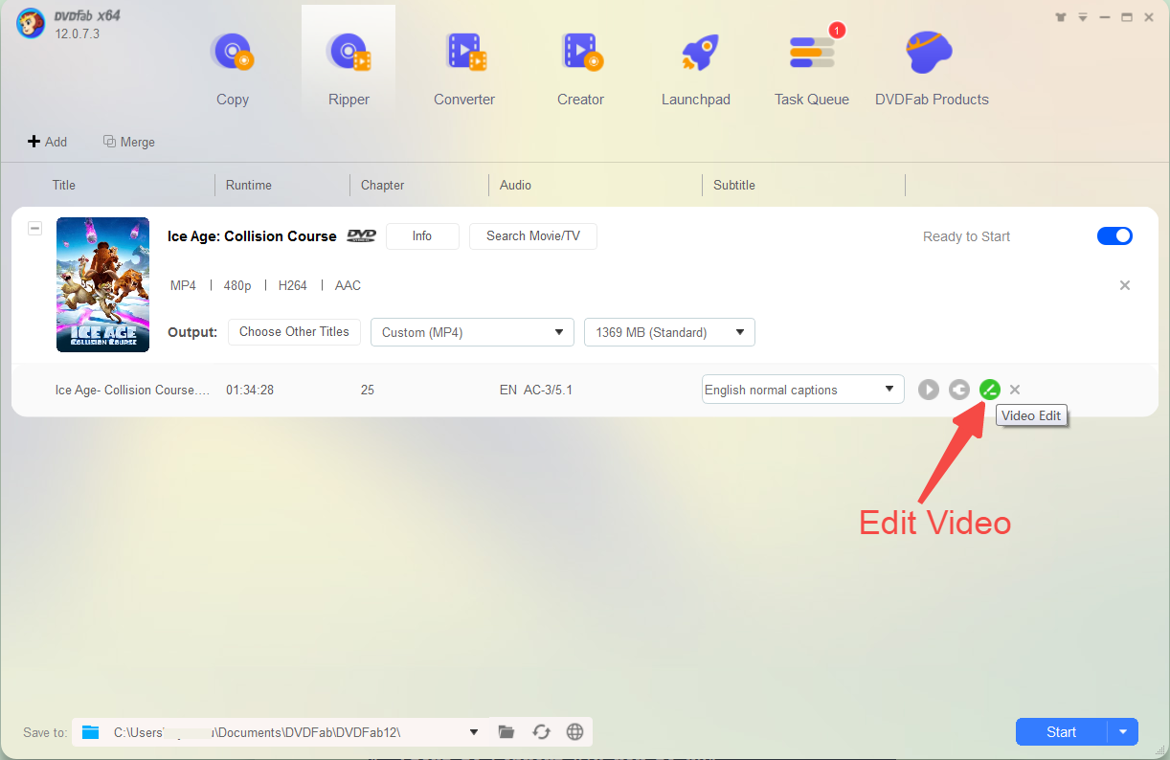This screenshot has height=760, width=1170.
Task: Open the Converter module
Action: pyautogui.click(x=464, y=69)
